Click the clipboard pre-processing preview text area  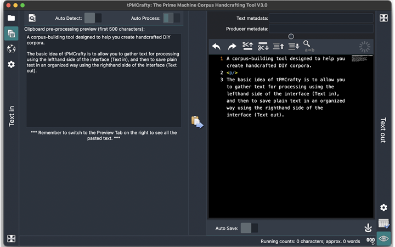[104, 80]
